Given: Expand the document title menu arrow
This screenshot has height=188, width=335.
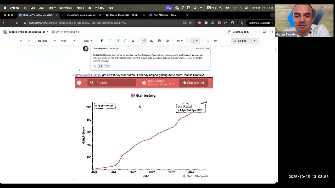Looking at the screenshot, I should click(47, 32).
